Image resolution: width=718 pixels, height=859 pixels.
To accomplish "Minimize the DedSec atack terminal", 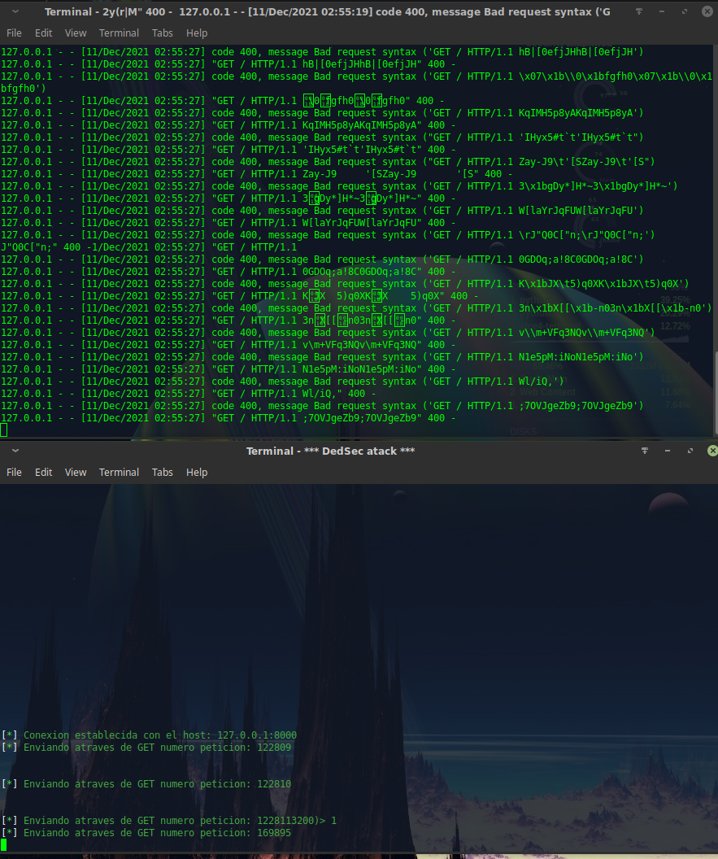I will click(667, 451).
